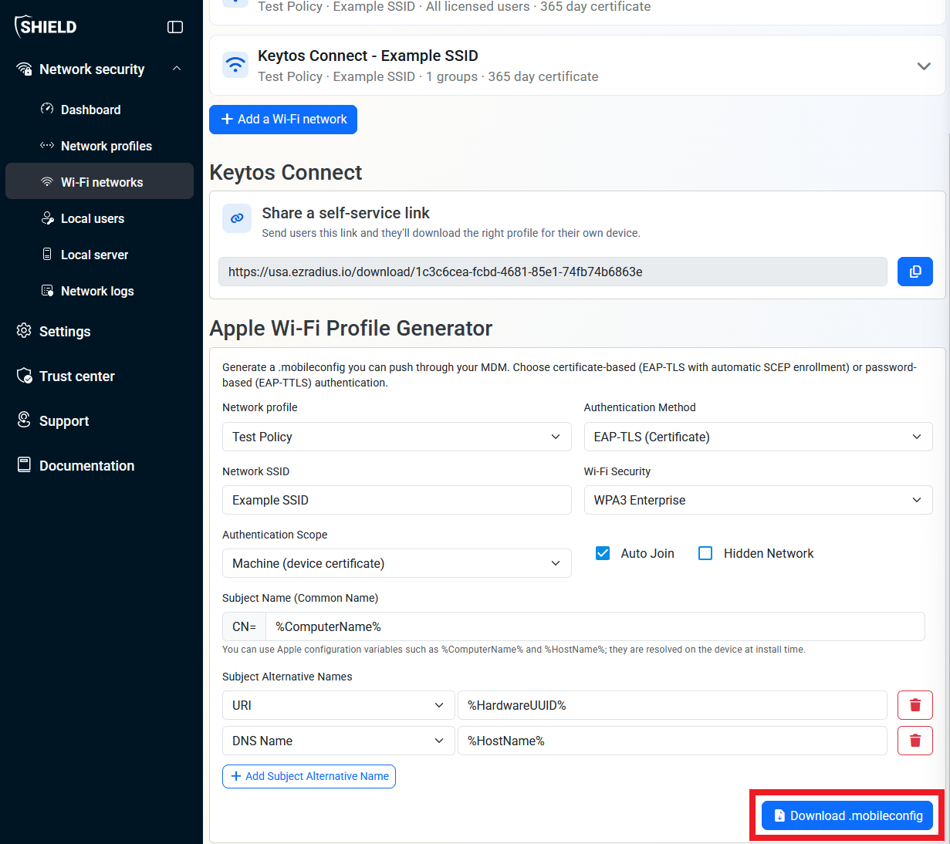950x844 pixels.
Task: Delete the URI alternative name row
Action: 915,705
